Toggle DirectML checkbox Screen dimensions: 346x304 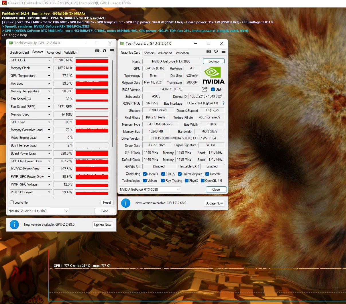pos(207,174)
